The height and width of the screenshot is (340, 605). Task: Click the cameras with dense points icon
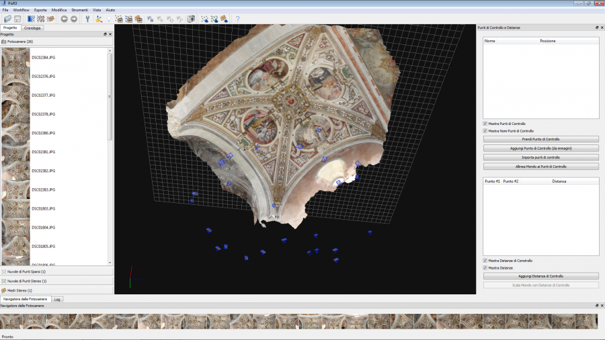click(128, 19)
